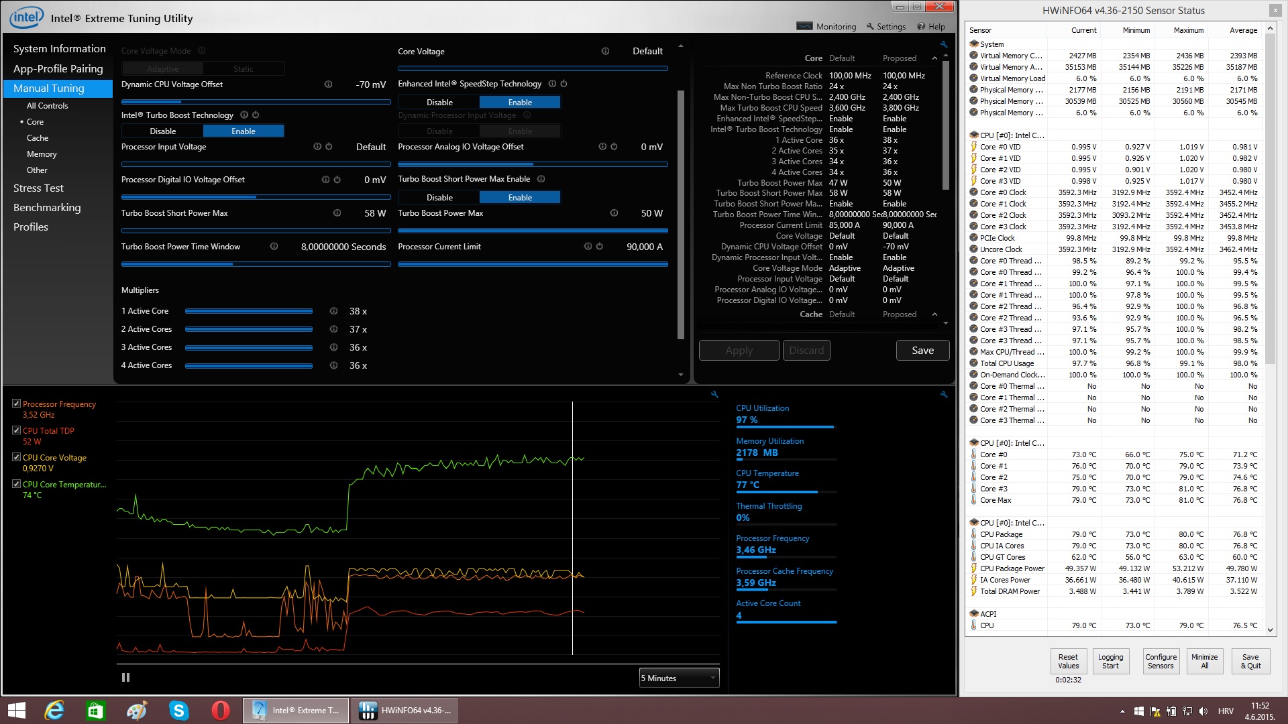1288x724 pixels.
Task: Open the Profiles section
Action: (31, 227)
